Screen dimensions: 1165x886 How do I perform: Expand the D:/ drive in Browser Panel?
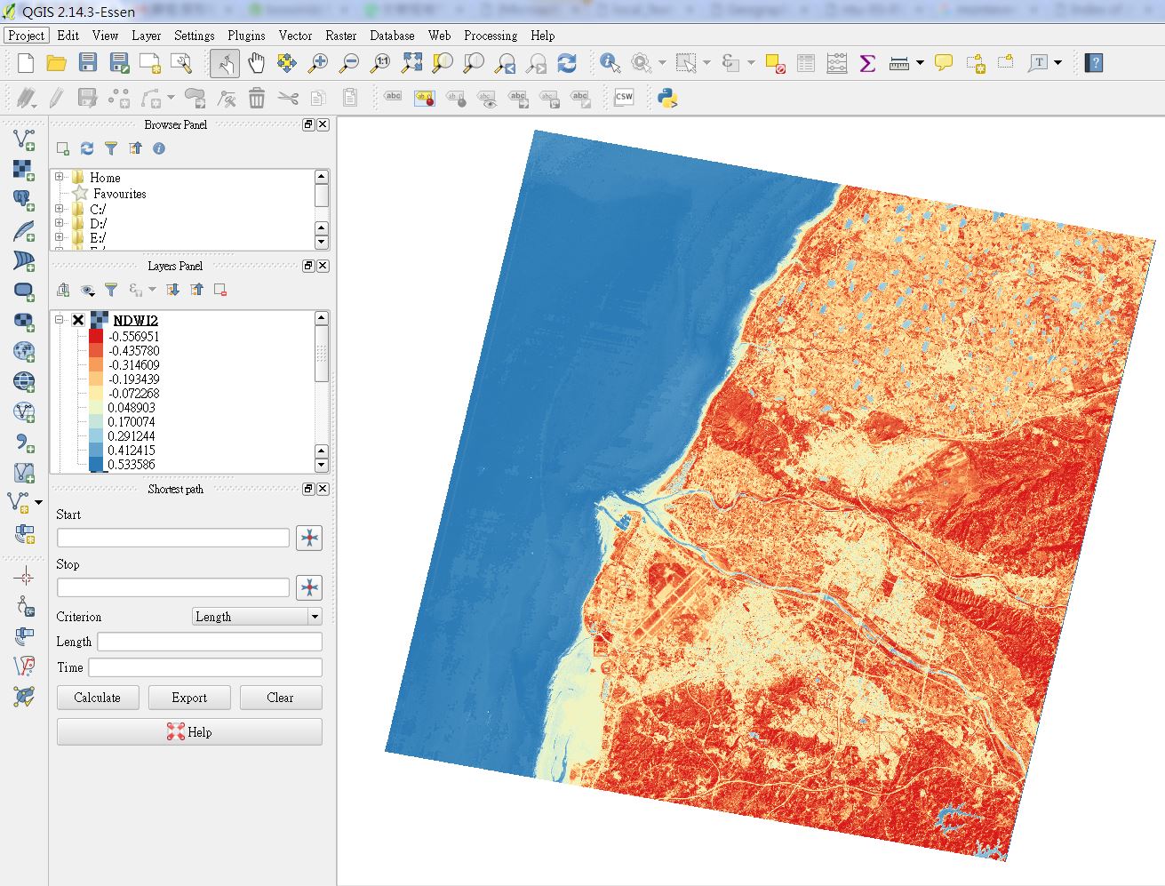click(x=60, y=223)
